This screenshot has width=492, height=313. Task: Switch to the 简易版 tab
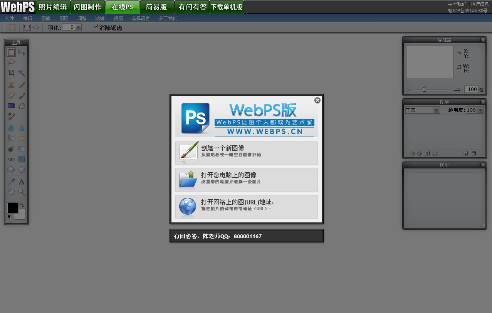[x=157, y=7]
